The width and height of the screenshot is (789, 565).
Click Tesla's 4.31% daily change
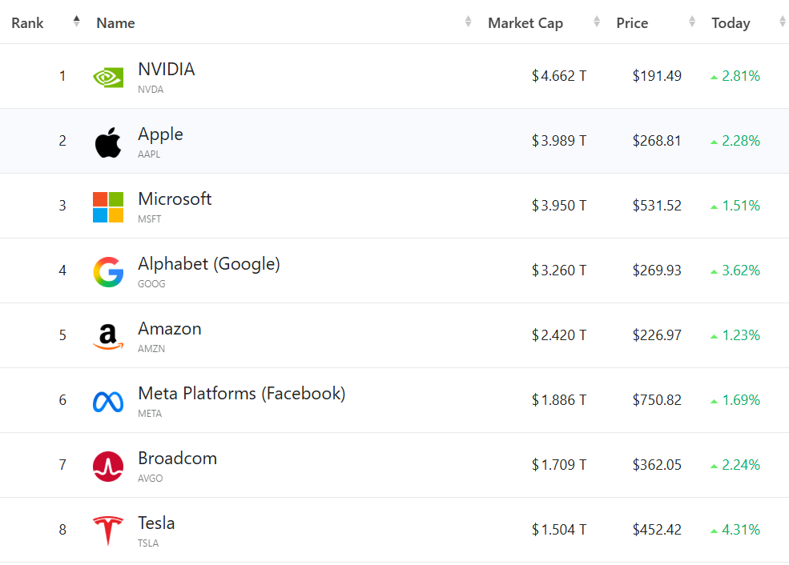click(740, 530)
